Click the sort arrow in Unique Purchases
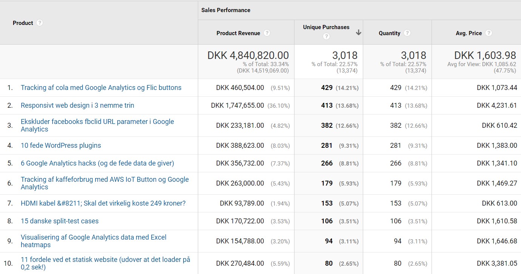 (358, 33)
